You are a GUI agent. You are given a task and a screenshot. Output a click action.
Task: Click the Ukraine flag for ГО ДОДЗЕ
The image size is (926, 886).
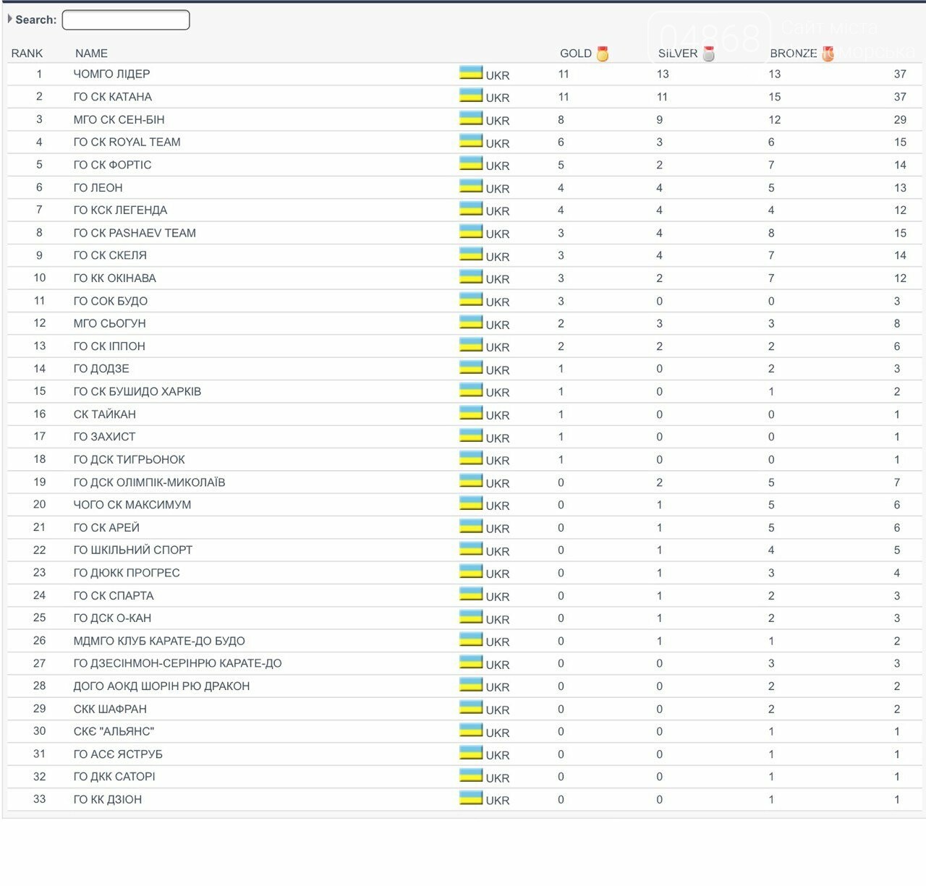click(471, 367)
